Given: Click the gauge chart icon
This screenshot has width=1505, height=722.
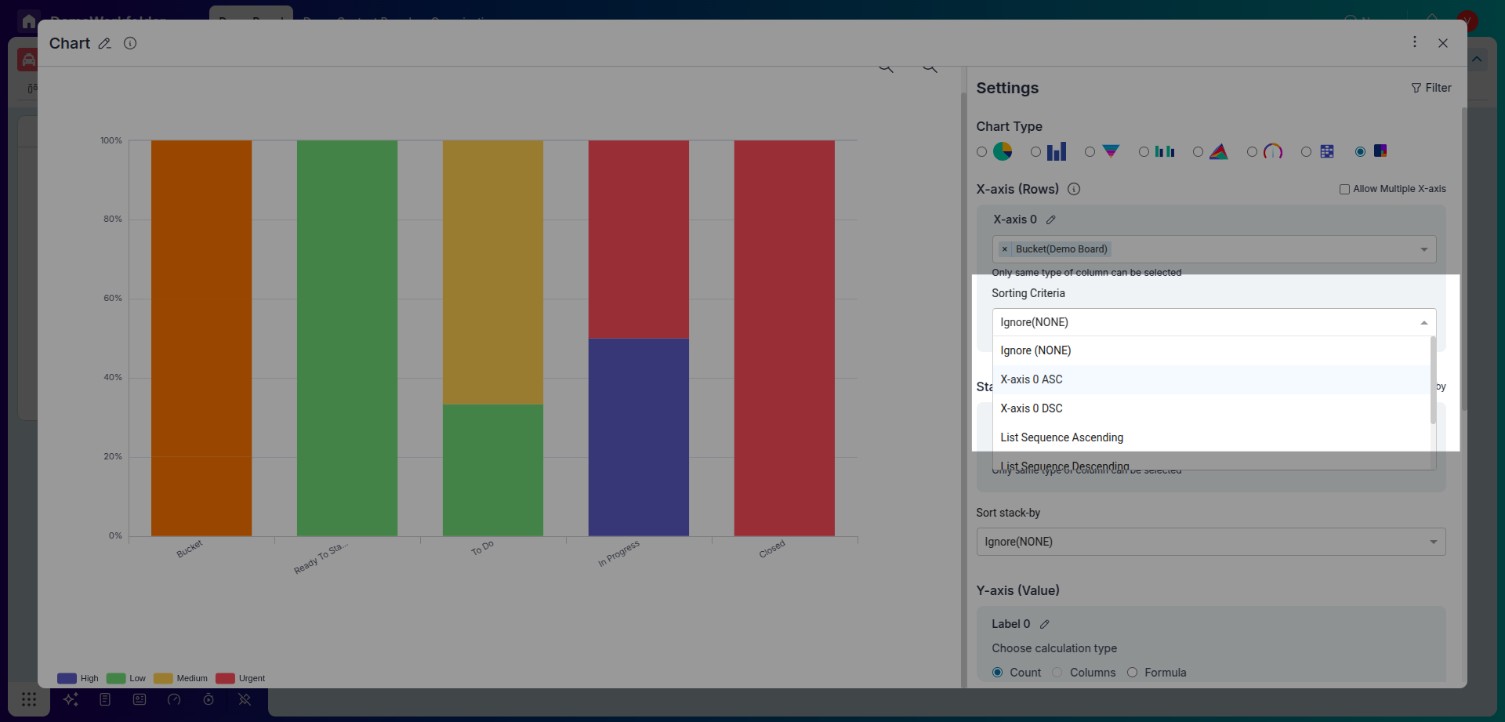Looking at the screenshot, I should coord(1273,151).
